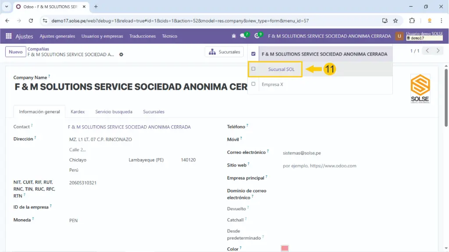Reload the browser page

(x=31, y=21)
